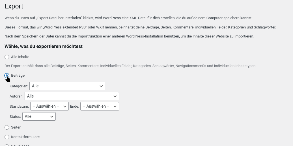Screen dimensions: 293x146
Task: Open the Kategorien dropdown
Action: pos(67,86)
